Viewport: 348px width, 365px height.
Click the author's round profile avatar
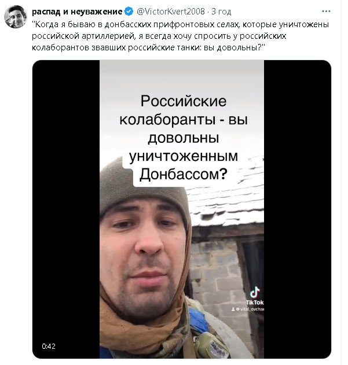click(x=15, y=17)
